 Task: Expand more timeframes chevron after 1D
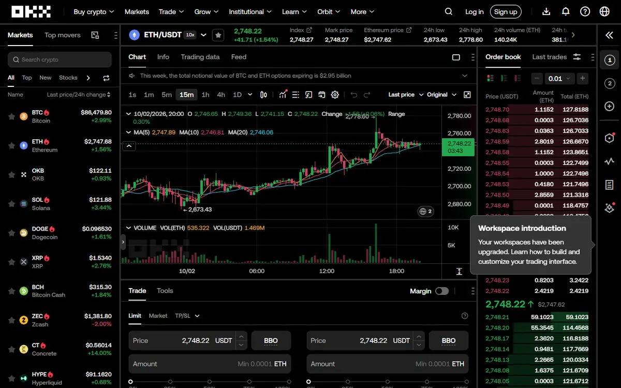pyautogui.click(x=250, y=95)
